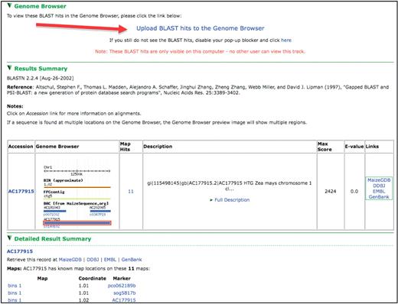The image size is (398, 304).
Task: Click Upload BLAST hits to the Genome Browser
Action: point(201,28)
